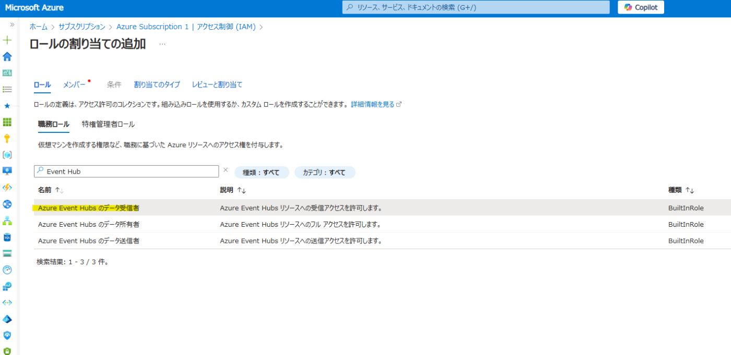The width and height of the screenshot is (731, 355).
Task: Open the yellow key Subscriptions icon
Action: point(7,138)
